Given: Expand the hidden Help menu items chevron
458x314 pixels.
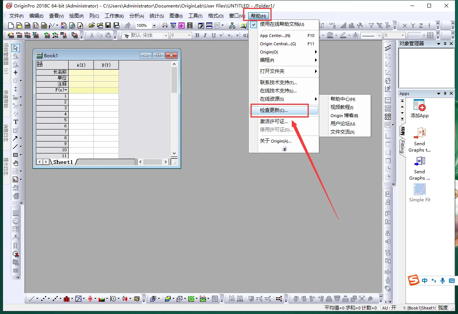Looking at the screenshot, I should (284, 149).
